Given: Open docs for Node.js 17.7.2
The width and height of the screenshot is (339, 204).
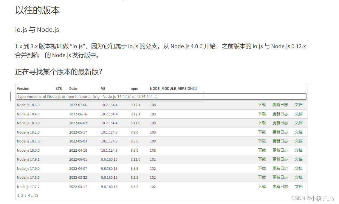Looking at the screenshot, I should (298, 186).
